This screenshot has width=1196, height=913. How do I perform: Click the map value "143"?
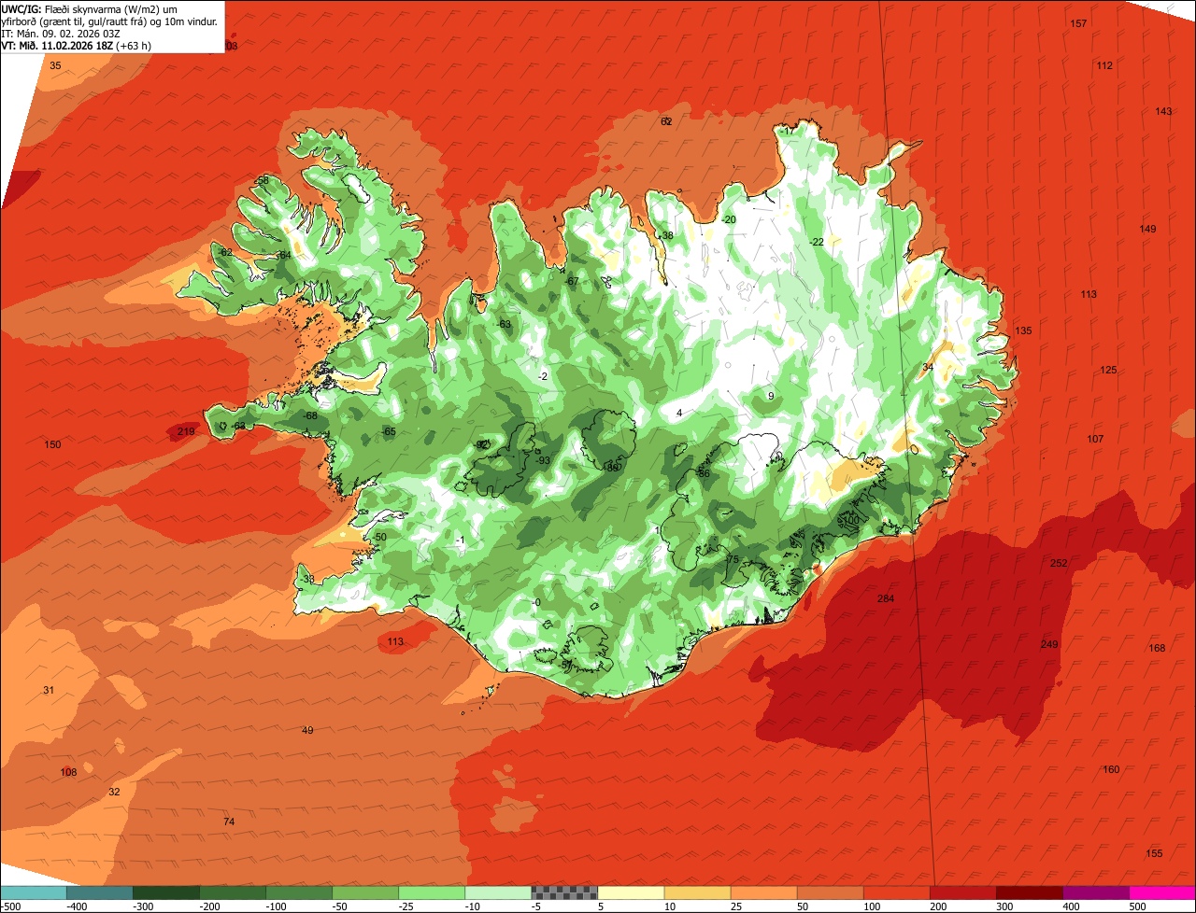pos(1163,111)
